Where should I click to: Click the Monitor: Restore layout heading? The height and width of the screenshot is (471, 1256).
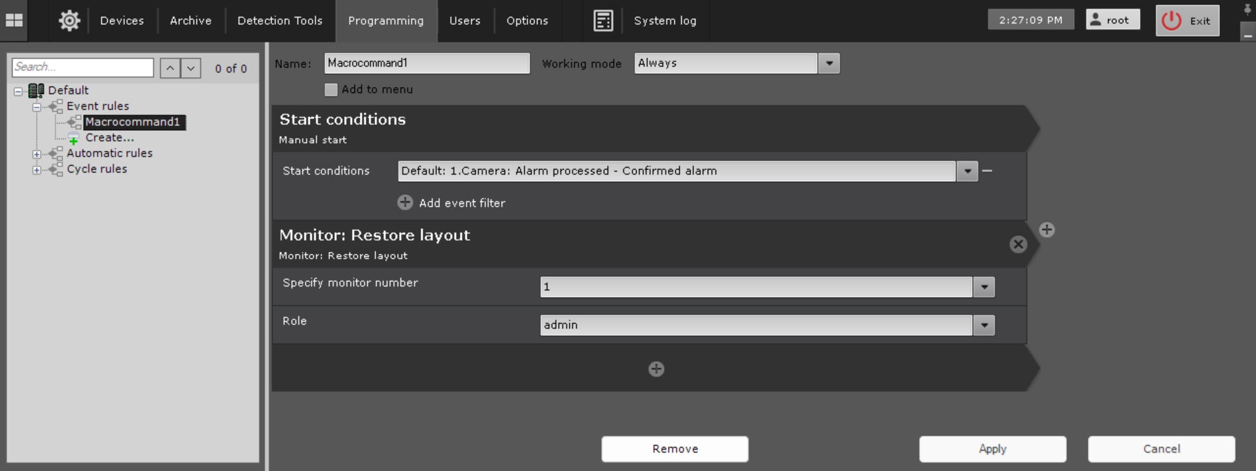coord(374,235)
